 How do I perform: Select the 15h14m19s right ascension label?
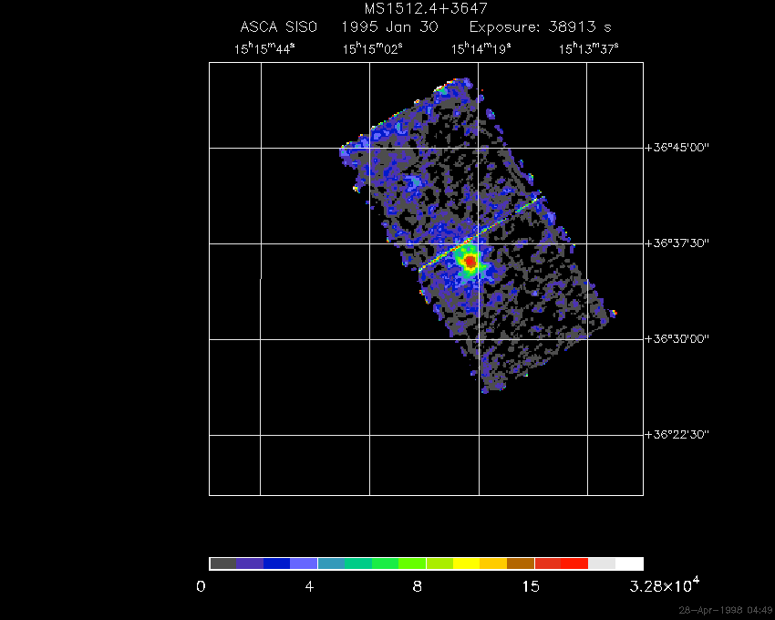[480, 49]
